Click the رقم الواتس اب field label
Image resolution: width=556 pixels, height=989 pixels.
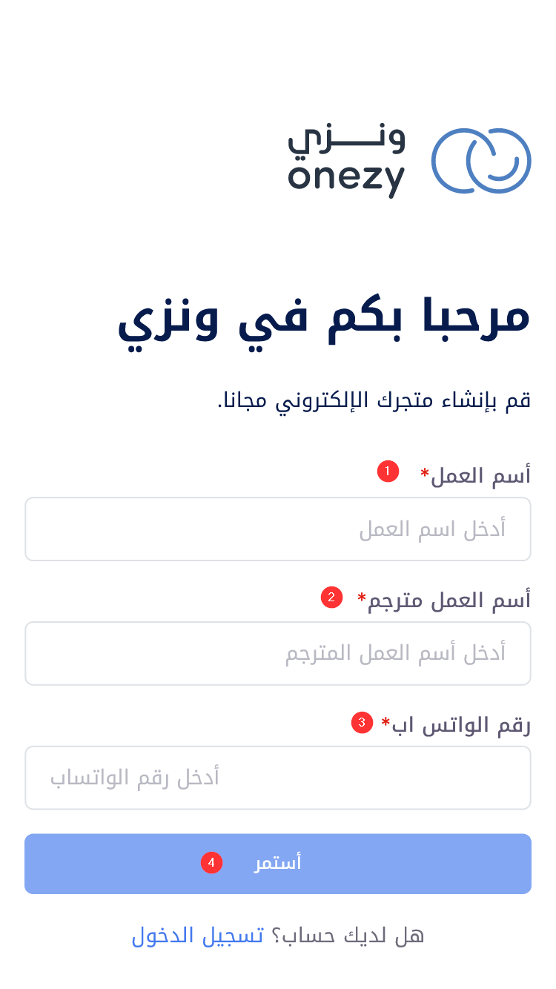point(461,724)
